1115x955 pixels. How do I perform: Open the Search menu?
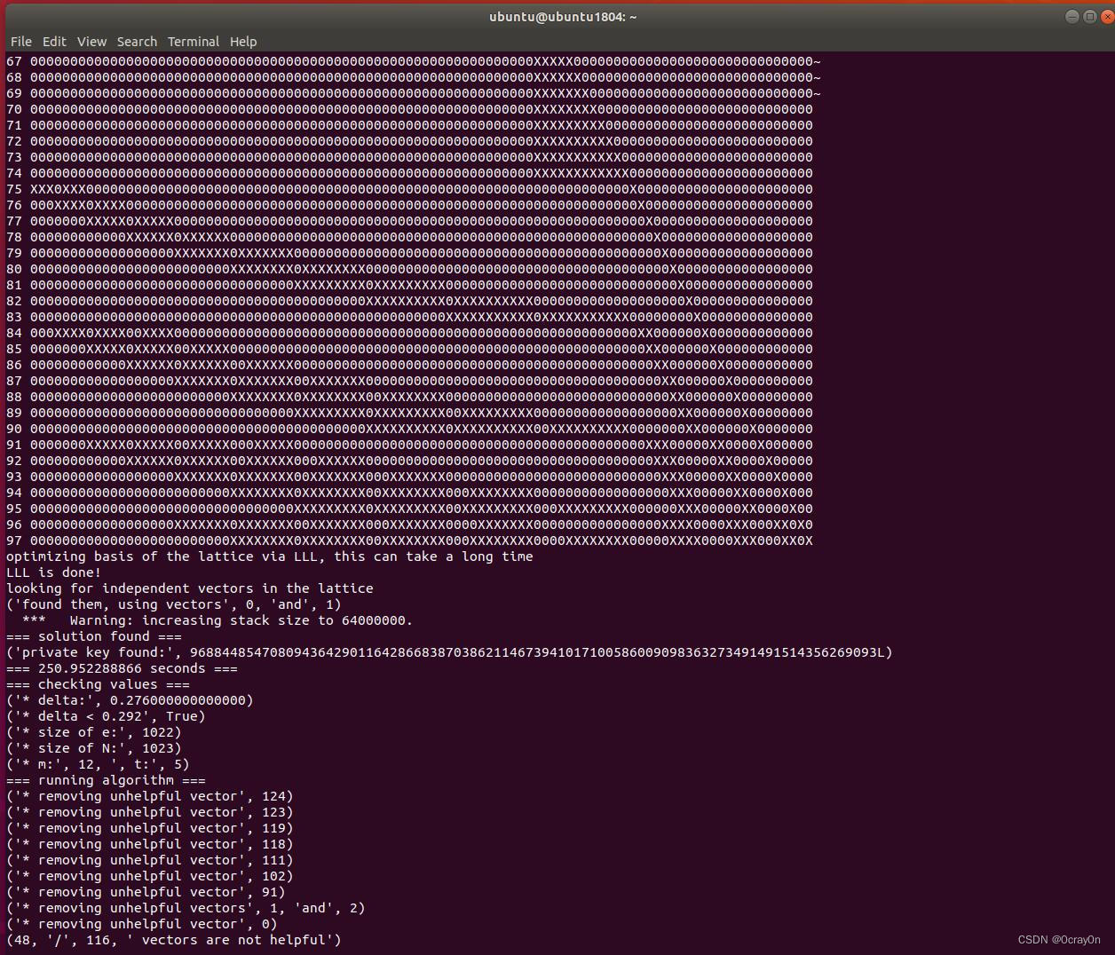[x=137, y=42]
